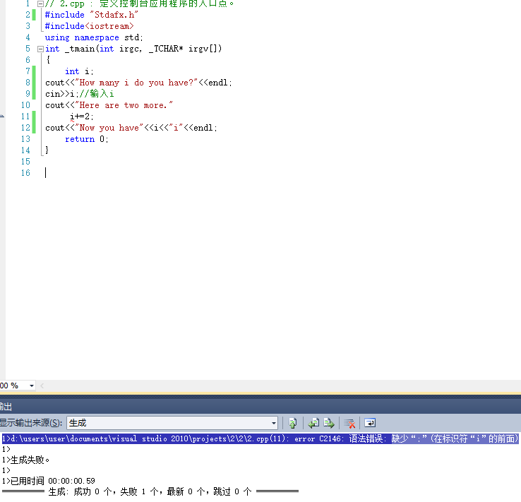This screenshot has height=502, width=521.
Task: Click the horizontal scrollbar left arrow
Action: pos(42,386)
